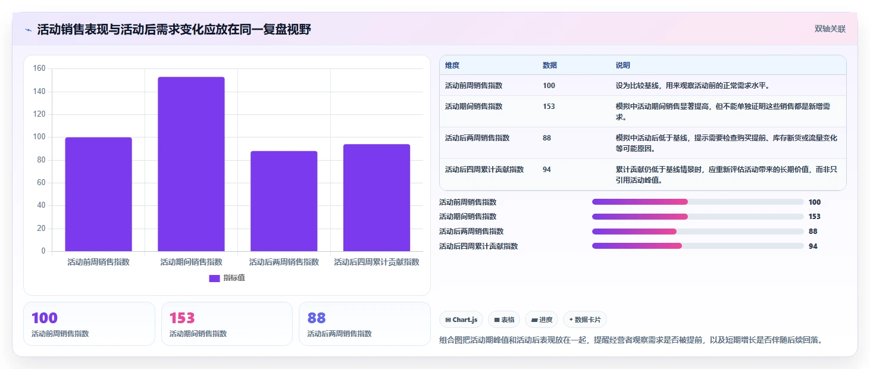870x369 pixels.
Task: Click the 进度 row value 153
Action: point(815,217)
